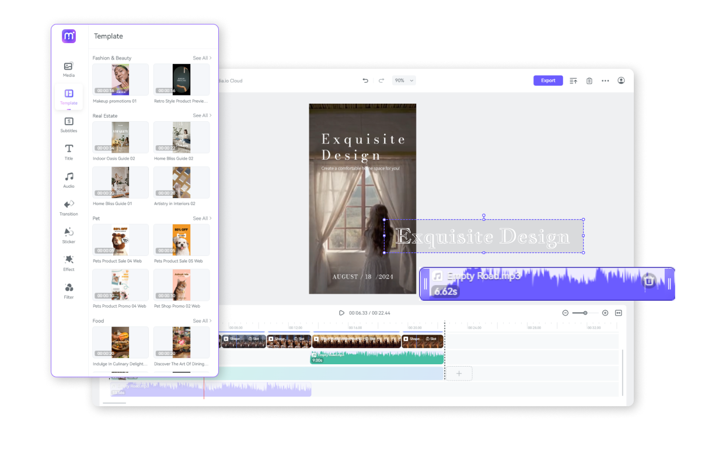Open the more options ellipsis menu

click(605, 80)
